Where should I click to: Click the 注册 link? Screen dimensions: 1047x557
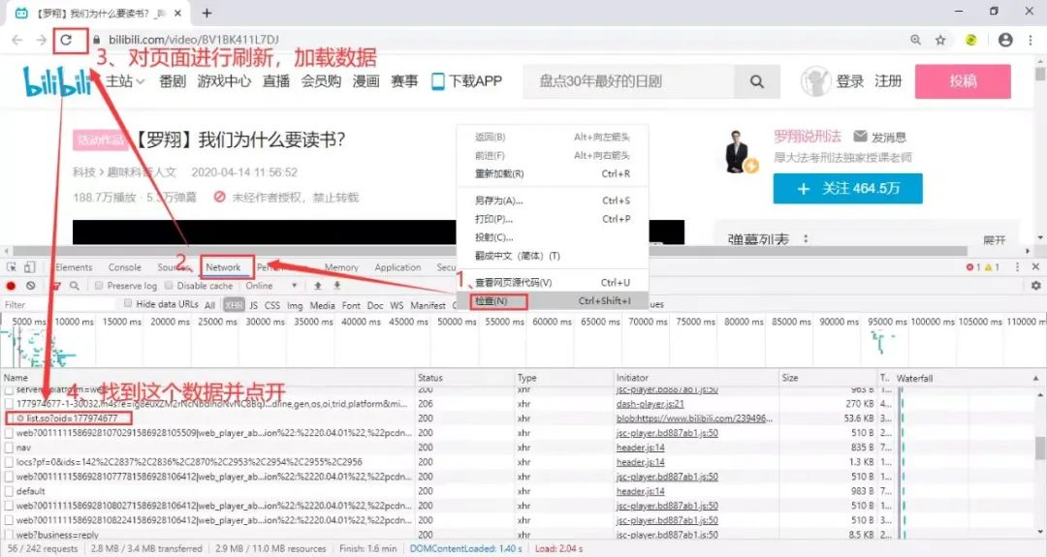tap(888, 81)
